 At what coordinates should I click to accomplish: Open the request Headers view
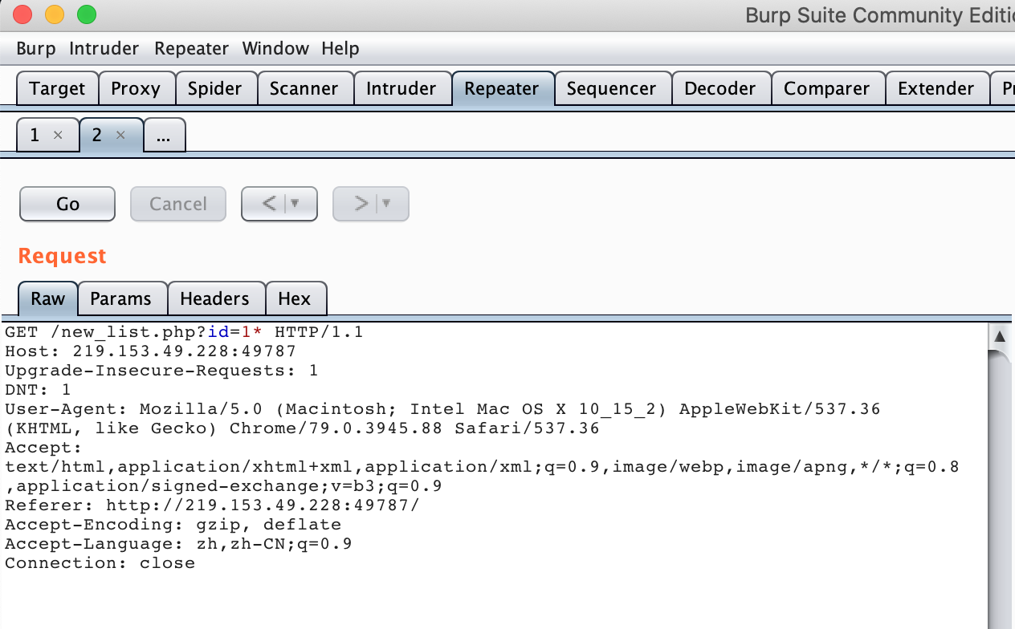pyautogui.click(x=214, y=298)
